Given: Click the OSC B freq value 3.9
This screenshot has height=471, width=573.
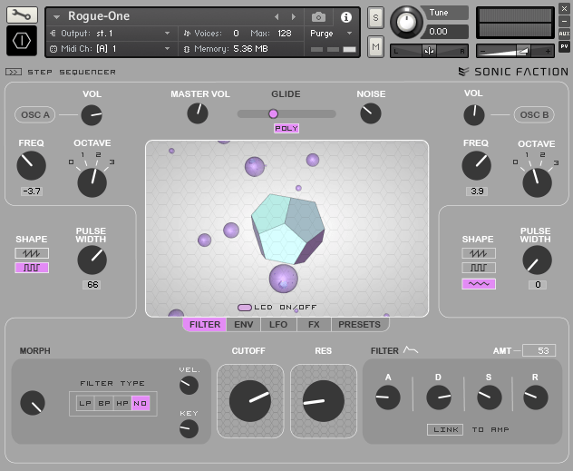Looking at the screenshot, I should tap(477, 191).
